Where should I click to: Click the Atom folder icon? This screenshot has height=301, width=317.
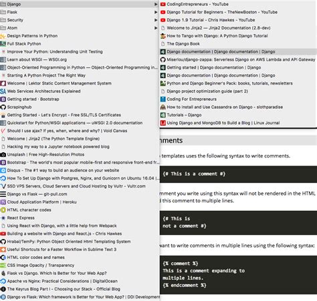pos(3,28)
